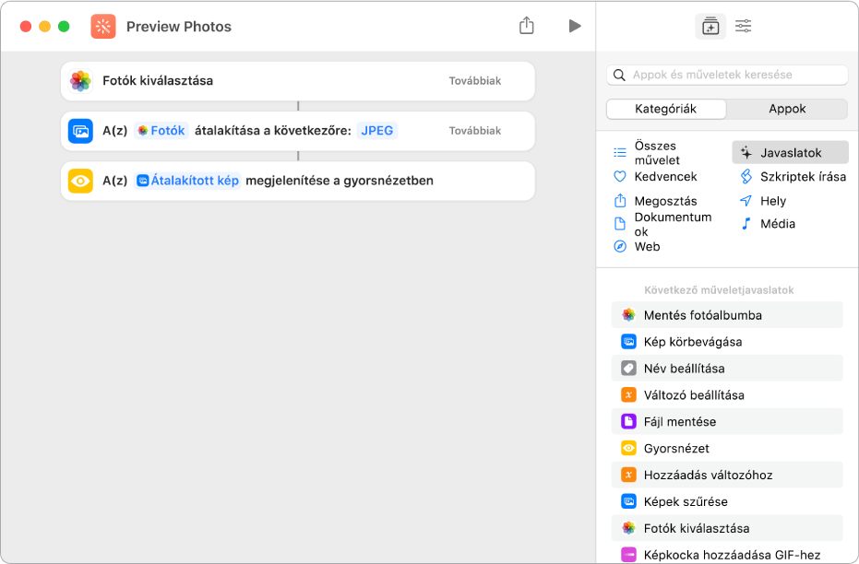Click the Fotók variable in the convert action

coord(161,131)
